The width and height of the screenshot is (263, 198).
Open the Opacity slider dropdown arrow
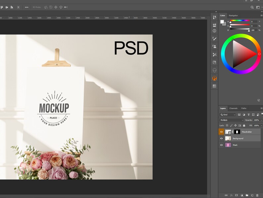(x=261, y=120)
